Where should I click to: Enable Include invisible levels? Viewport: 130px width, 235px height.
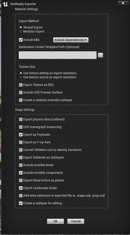(x=21, y=165)
